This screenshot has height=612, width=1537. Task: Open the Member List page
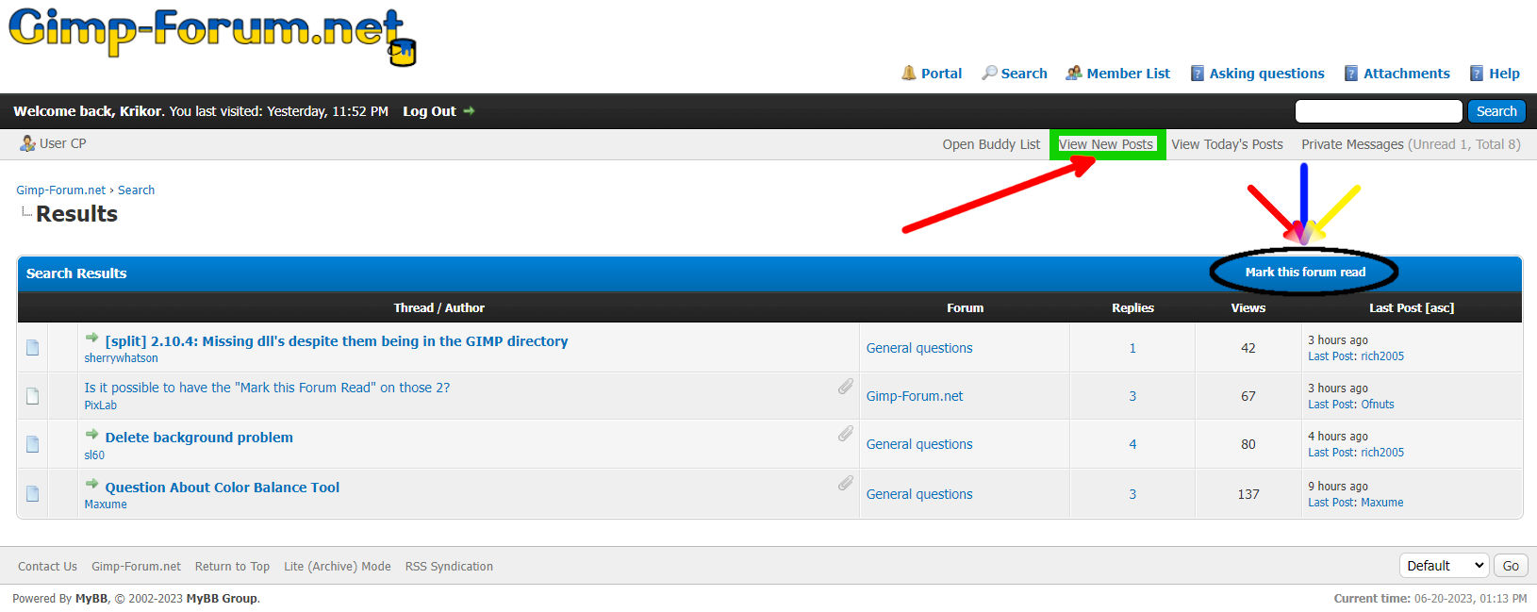(x=1128, y=74)
